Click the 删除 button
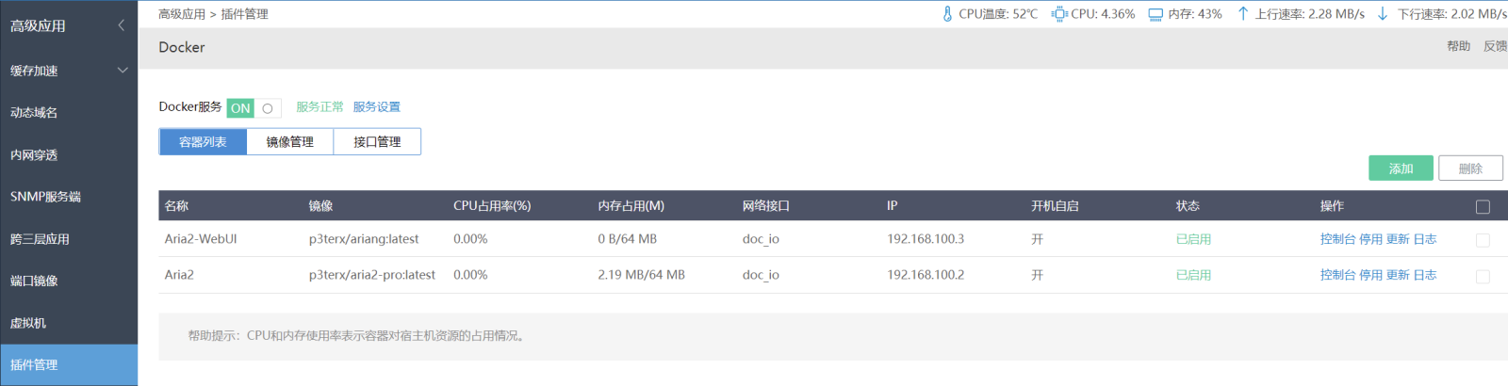The image size is (1508, 386). click(1470, 169)
